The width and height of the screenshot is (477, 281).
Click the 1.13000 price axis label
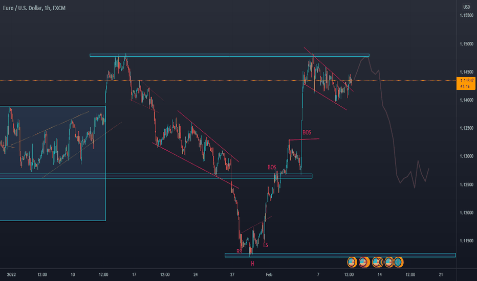pos(466,156)
